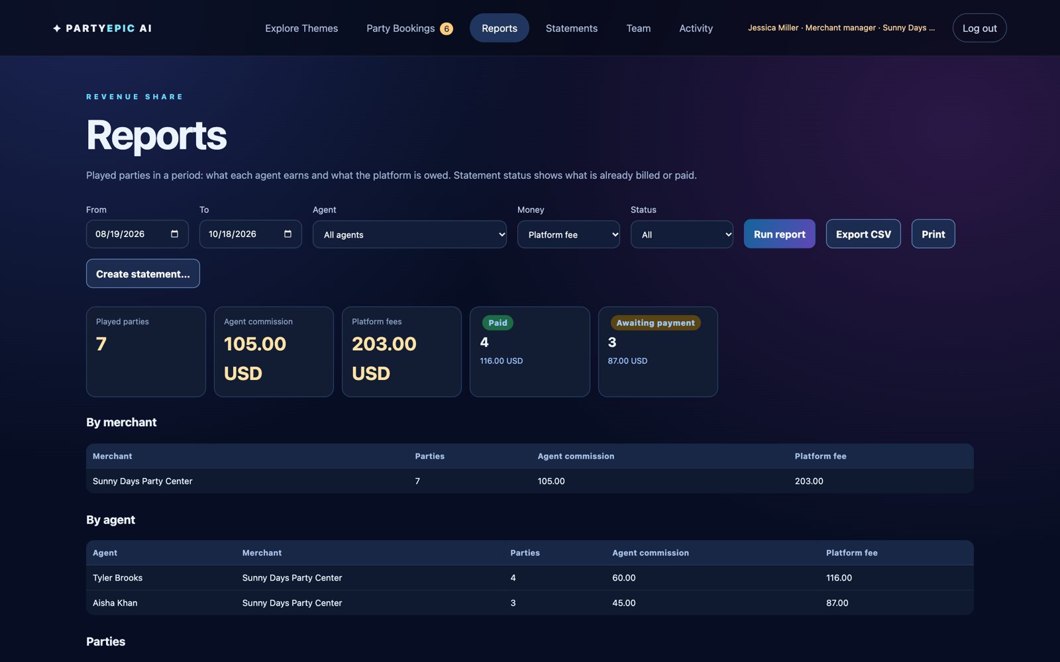Click Sunny Days Party Center in By merchant table
This screenshot has height=662, width=1060.
click(x=142, y=481)
